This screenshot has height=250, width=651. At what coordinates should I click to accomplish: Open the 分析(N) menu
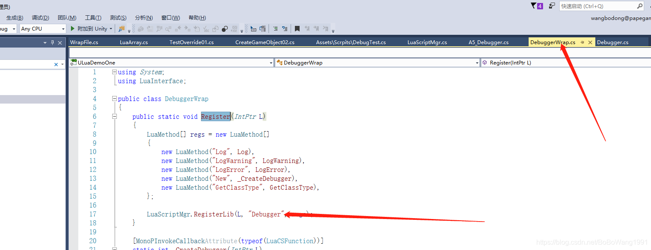click(x=144, y=18)
